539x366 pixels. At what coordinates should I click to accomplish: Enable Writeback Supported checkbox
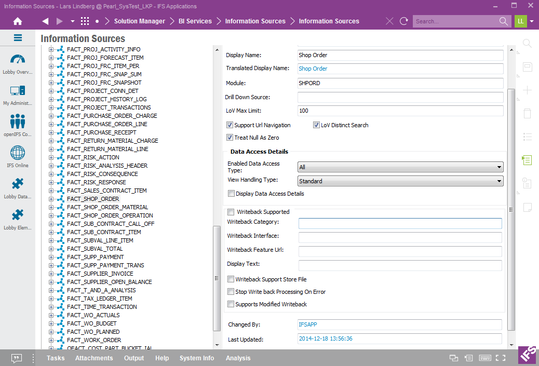pyautogui.click(x=231, y=212)
